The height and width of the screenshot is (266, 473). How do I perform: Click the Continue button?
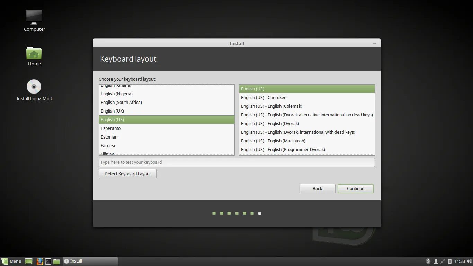(356, 188)
